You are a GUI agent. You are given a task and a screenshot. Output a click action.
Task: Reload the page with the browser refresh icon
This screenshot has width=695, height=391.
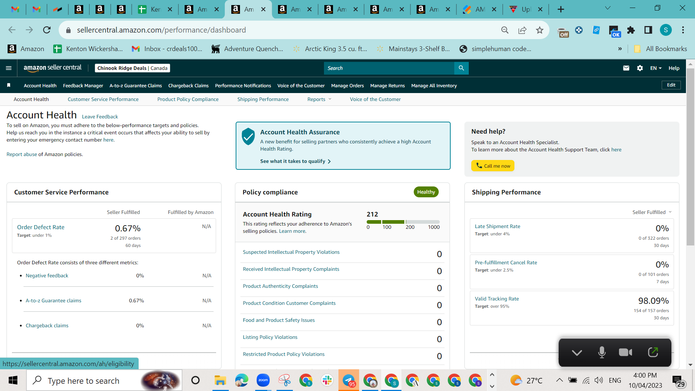click(47, 30)
